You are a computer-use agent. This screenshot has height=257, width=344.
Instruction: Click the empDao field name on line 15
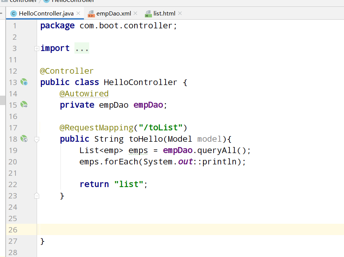tap(148, 105)
